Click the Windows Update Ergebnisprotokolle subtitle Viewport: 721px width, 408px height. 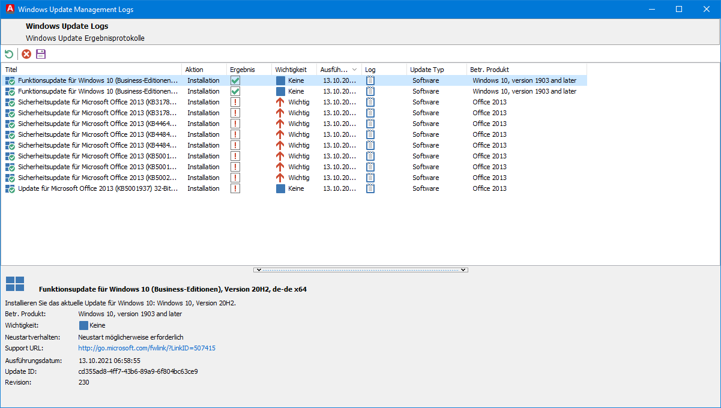click(85, 38)
